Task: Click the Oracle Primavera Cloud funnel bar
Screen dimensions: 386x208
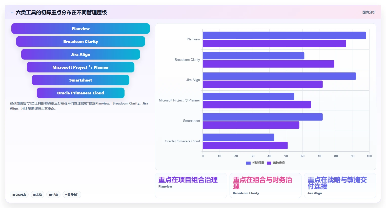Action: (80, 93)
